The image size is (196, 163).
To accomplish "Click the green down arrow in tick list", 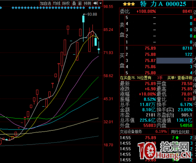I will point(177,138).
